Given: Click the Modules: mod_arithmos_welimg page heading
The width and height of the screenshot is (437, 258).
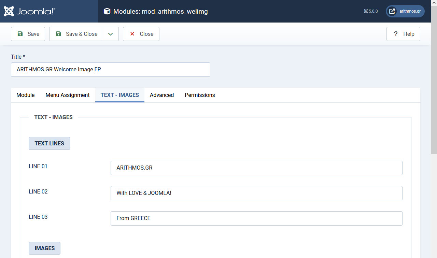Looking at the screenshot, I should coord(160,11).
